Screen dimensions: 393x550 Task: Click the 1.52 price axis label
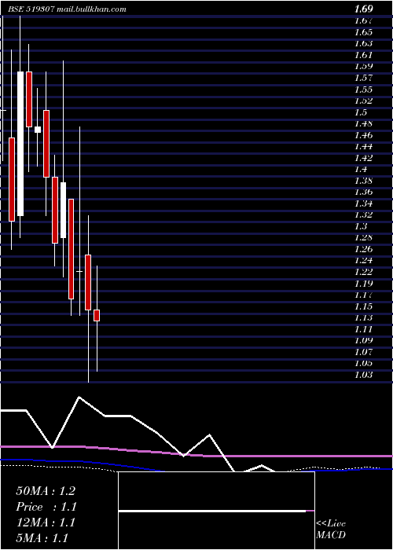[363, 101]
